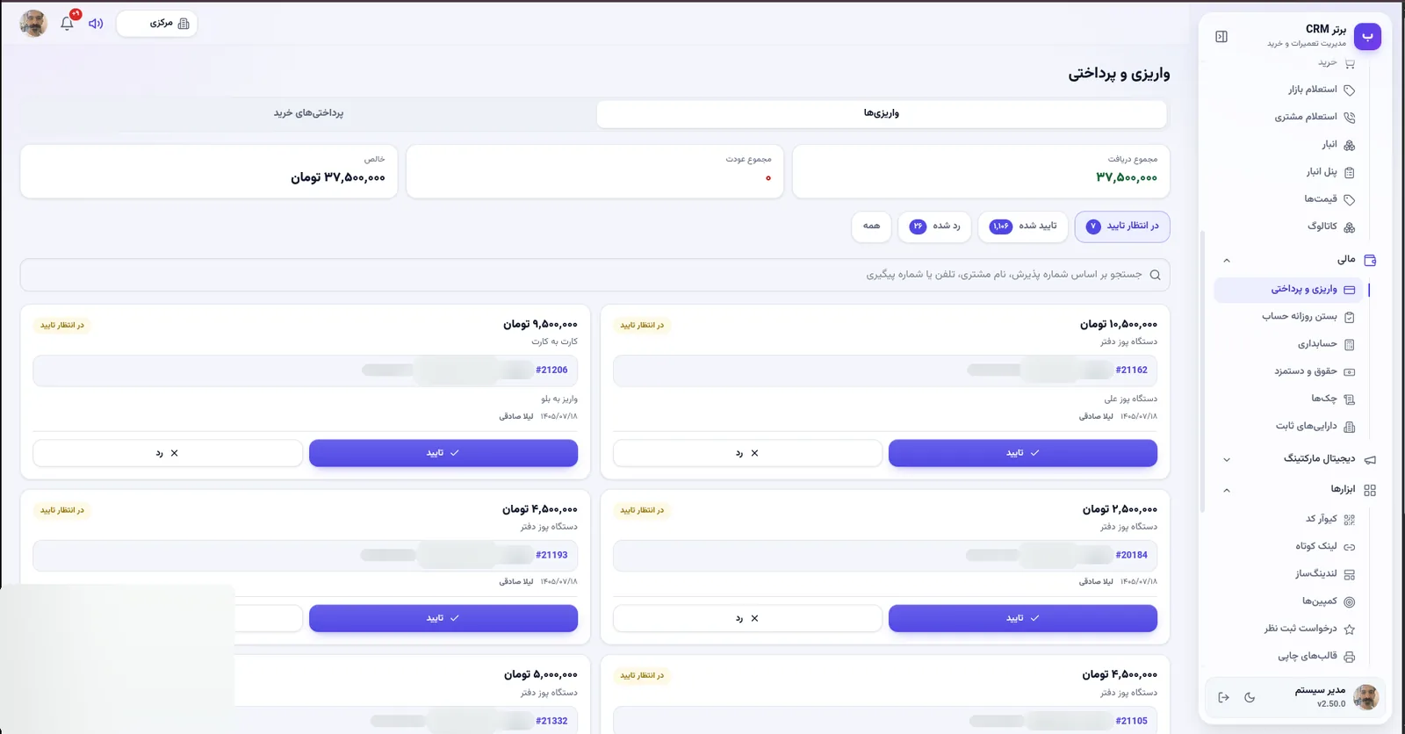Open استعلام مشتری phone icon item
The height and width of the screenshot is (734, 1405).
click(1349, 117)
